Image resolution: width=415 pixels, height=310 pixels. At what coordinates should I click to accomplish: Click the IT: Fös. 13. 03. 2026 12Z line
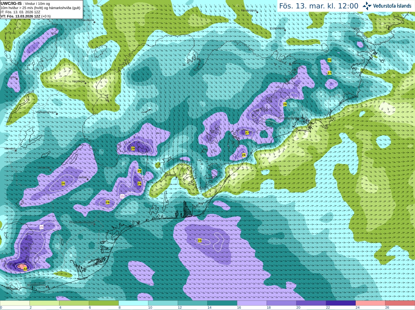tap(20, 12)
